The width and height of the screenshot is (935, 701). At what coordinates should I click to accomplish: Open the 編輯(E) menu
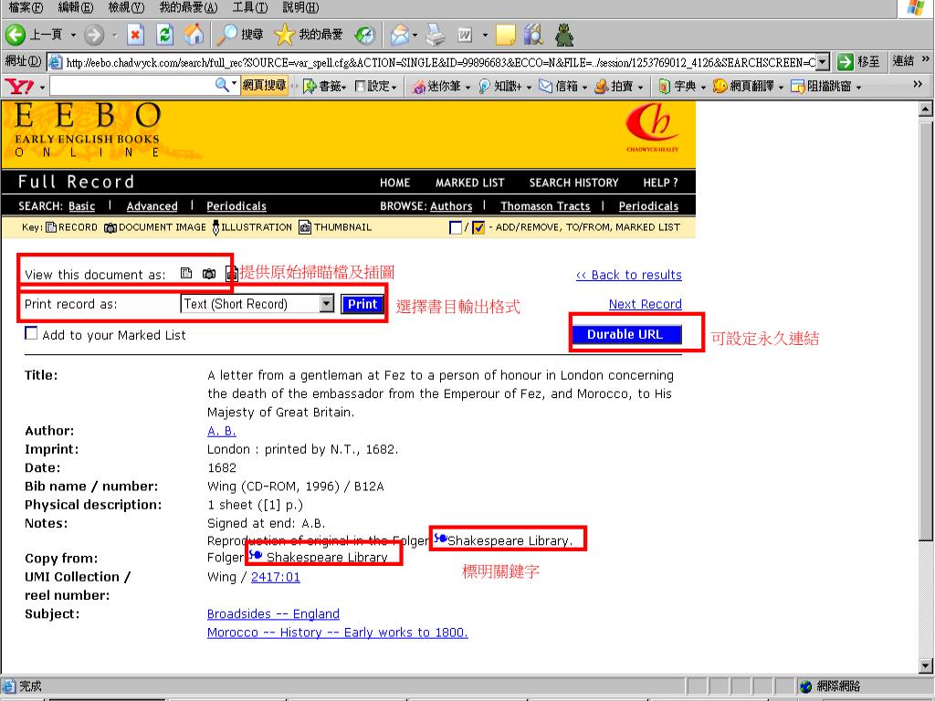[76, 7]
